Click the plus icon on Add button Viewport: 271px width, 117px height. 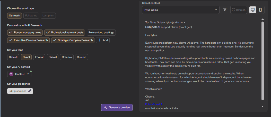tap(100, 40)
